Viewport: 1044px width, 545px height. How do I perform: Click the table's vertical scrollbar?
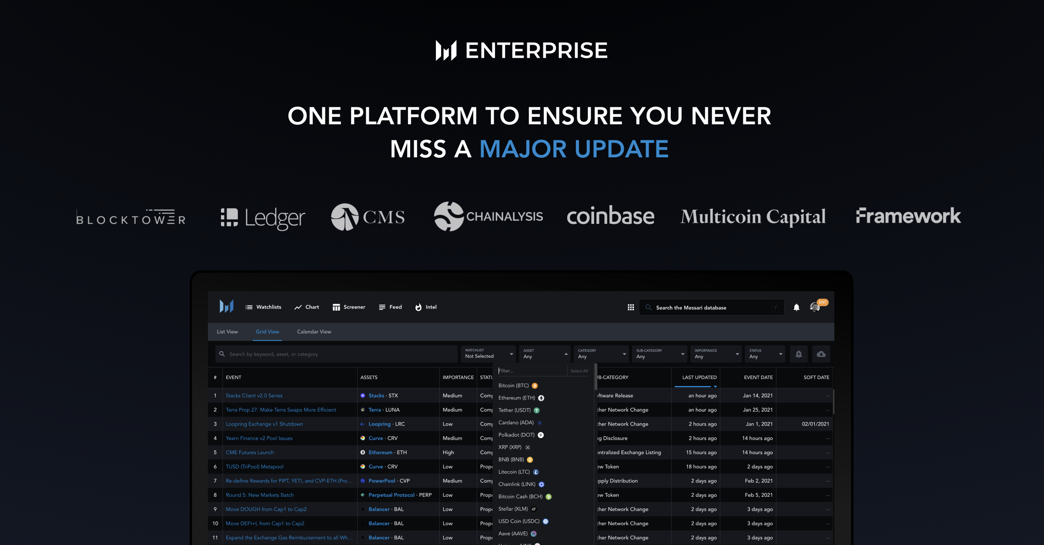833,402
